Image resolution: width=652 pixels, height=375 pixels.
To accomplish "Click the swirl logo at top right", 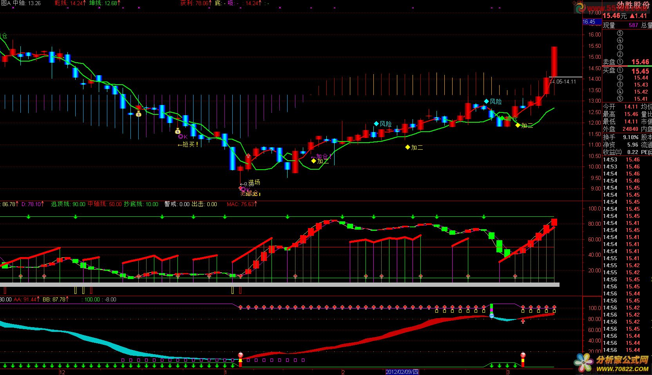I will [580, 7].
